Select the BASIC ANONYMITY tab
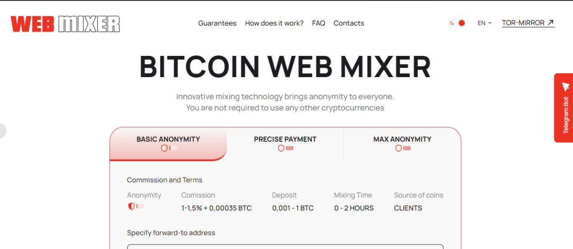 [168, 144]
